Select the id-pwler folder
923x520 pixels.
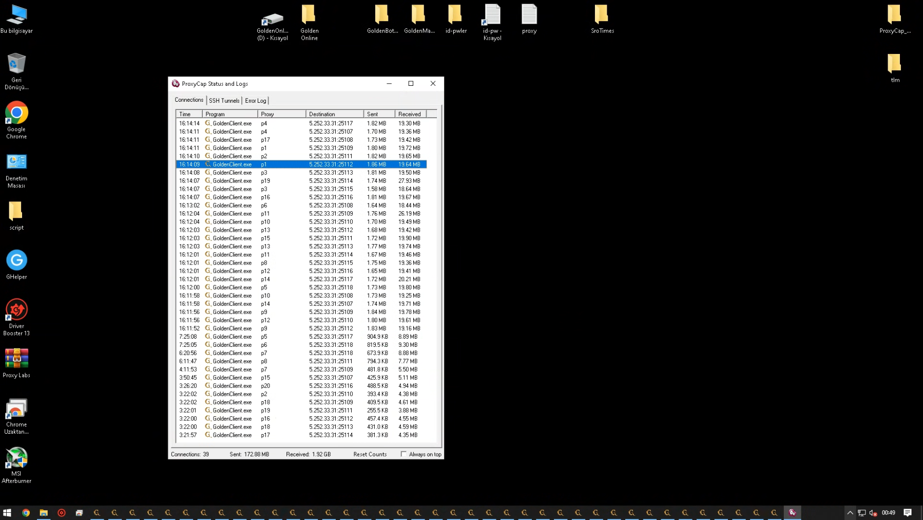(x=456, y=20)
